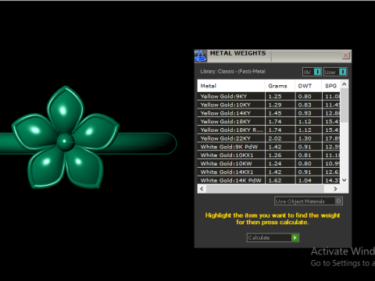Click DWT value 1.30 for 22KY
The image size is (375, 281).
[305, 138]
